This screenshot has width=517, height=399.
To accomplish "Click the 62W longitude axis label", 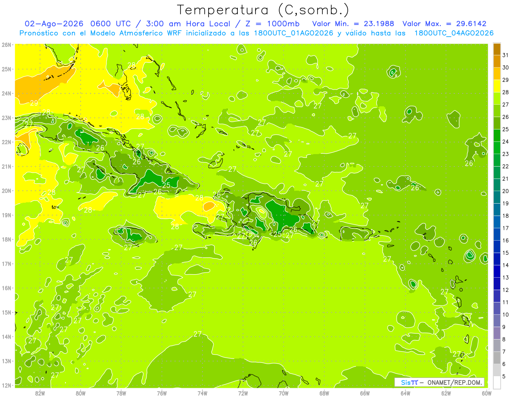I will click(446, 393).
